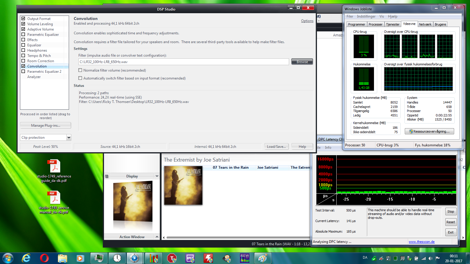The height and width of the screenshot is (264, 470).
Task: Stop the DPC latency test
Action: [451, 211]
